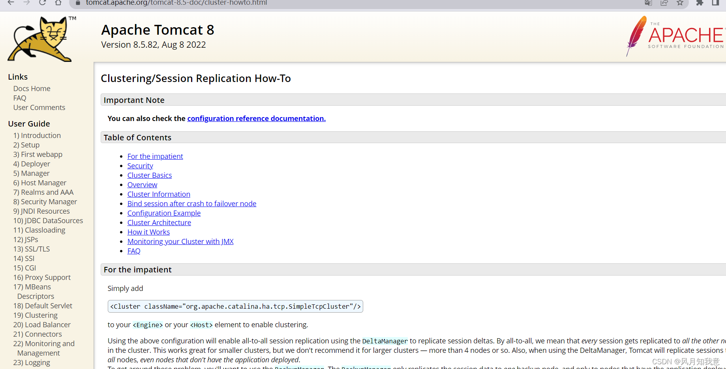This screenshot has height=369, width=726.
Task: Click the browser forward arrow
Action: pos(26,2)
